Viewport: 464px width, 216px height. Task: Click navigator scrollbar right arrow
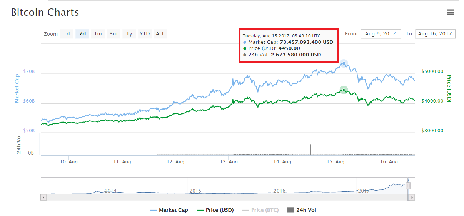coord(412,198)
